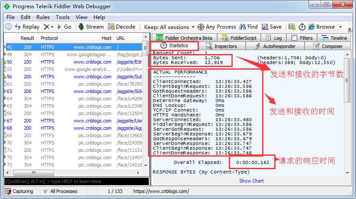Image resolution: width=356 pixels, height=199 pixels.
Task: Open the Edit menu
Action: (x=26, y=17)
